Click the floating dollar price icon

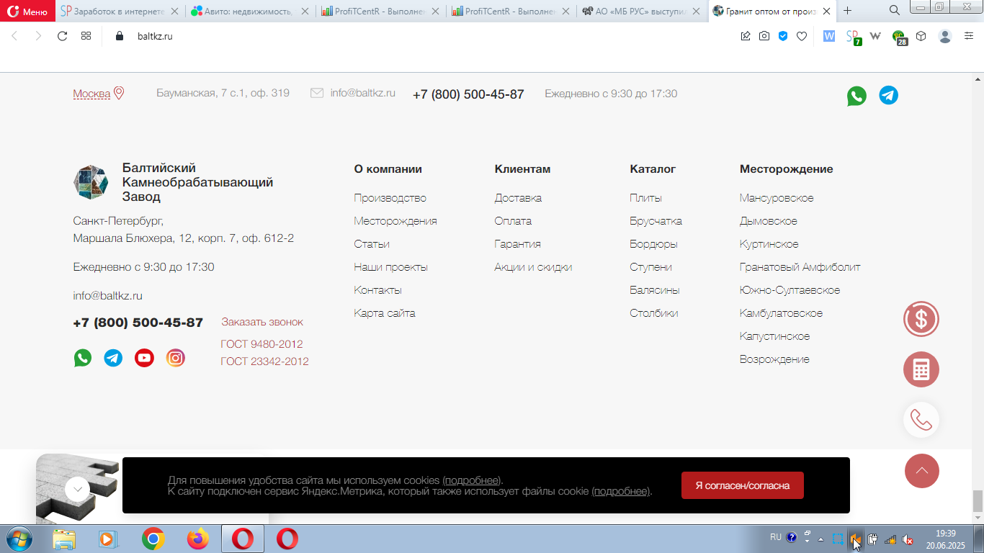pyautogui.click(x=921, y=319)
